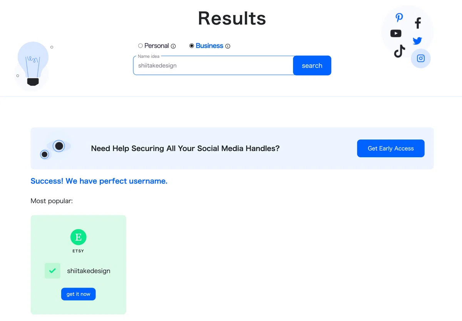Click the shiitakedesign username on Etsy card
Viewport: 462px width, 321px height.
(89, 271)
